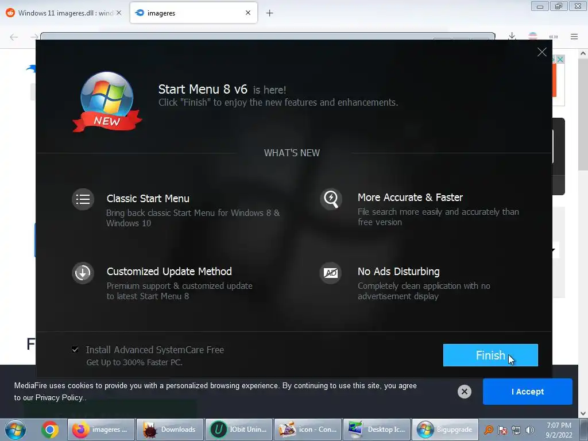Open the icon - Con... taskbar window
Viewport: 588px width, 441px height.
point(308,430)
